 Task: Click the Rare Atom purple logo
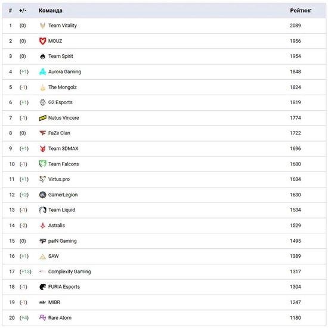tap(42, 317)
